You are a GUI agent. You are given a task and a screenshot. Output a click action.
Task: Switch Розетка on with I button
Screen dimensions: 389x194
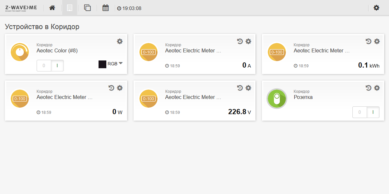373,112
